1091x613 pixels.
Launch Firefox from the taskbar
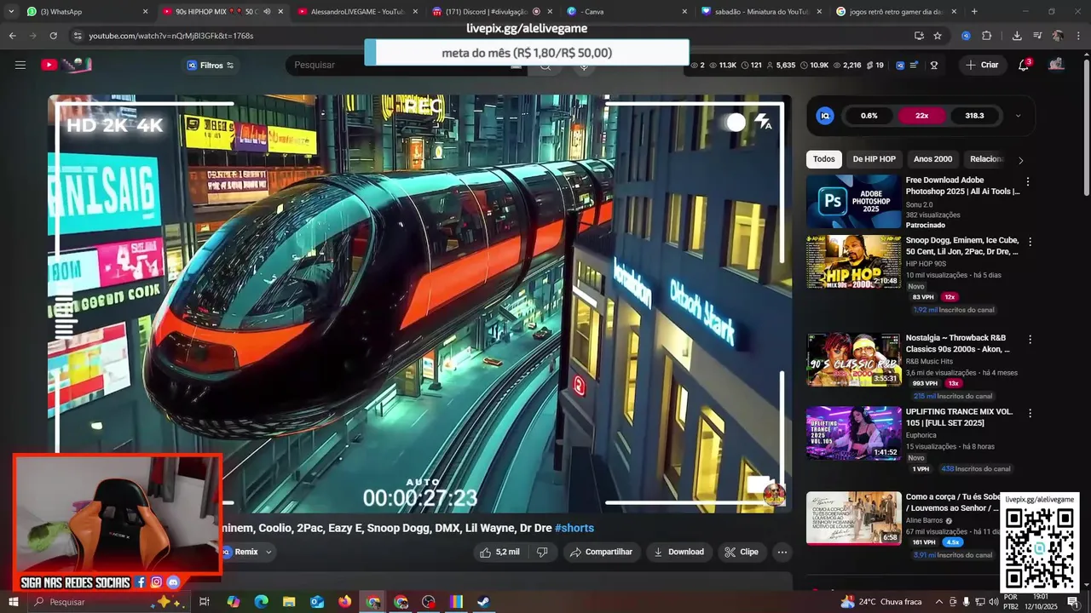pos(344,602)
